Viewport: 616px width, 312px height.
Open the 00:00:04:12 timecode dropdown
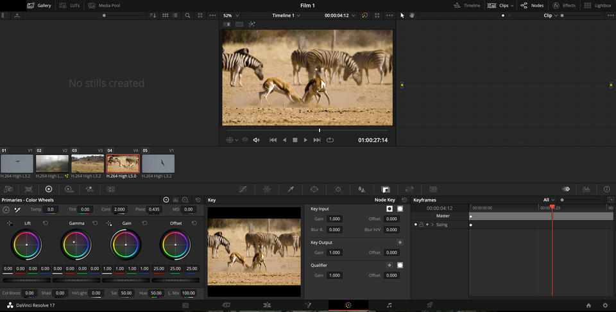[x=340, y=15]
